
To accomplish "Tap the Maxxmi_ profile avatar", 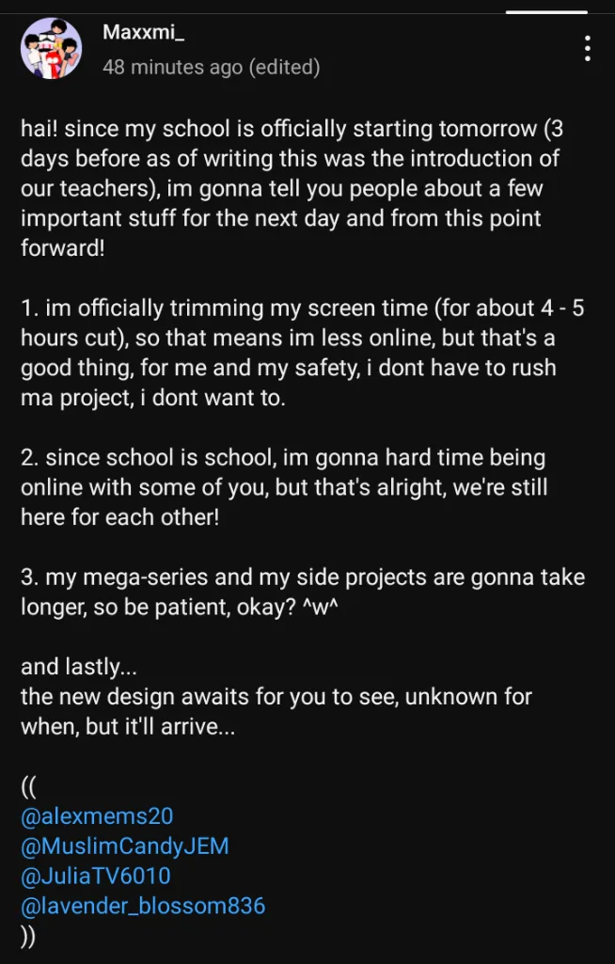I will (51, 49).
